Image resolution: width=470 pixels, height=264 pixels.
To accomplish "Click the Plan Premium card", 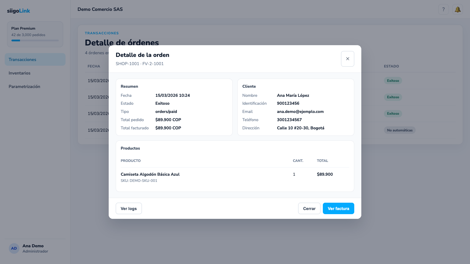I will click(35, 34).
